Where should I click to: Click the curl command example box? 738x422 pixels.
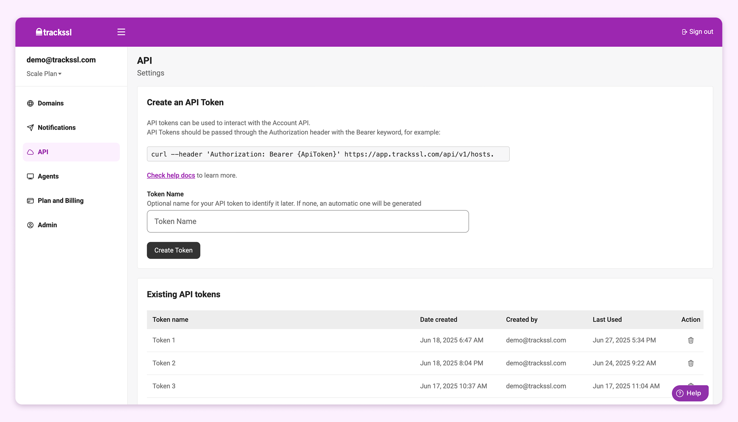328,154
